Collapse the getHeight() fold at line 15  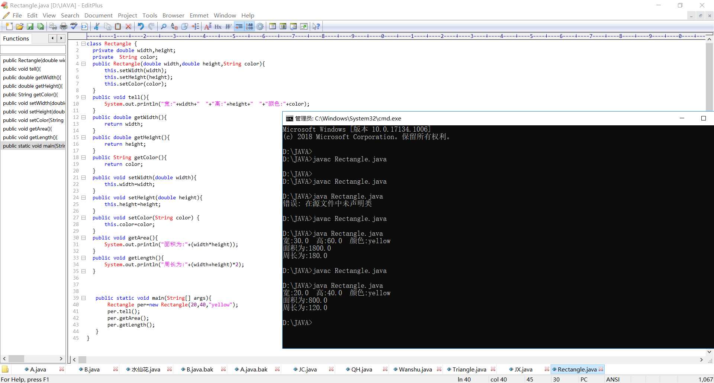pos(84,138)
